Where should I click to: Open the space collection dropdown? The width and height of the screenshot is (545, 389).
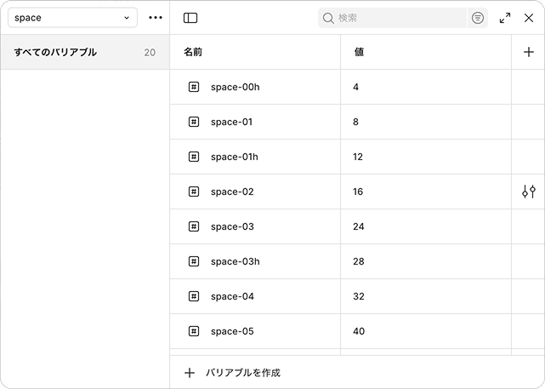72,17
